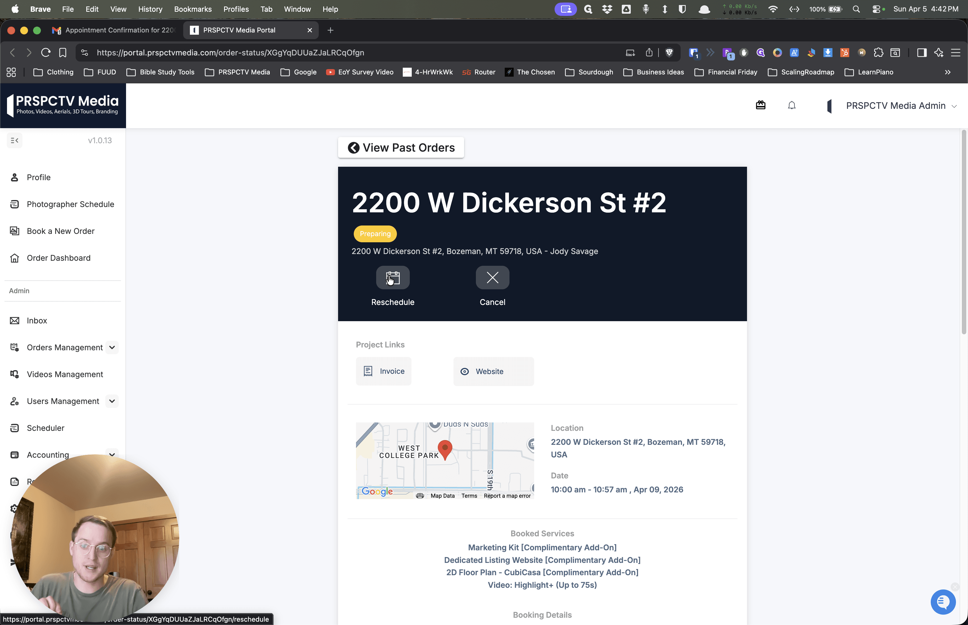Open the History menu in menu bar

(x=150, y=9)
